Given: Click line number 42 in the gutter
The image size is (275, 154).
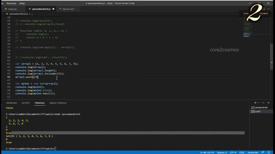Looking at the screenshot, I should 9,64.
